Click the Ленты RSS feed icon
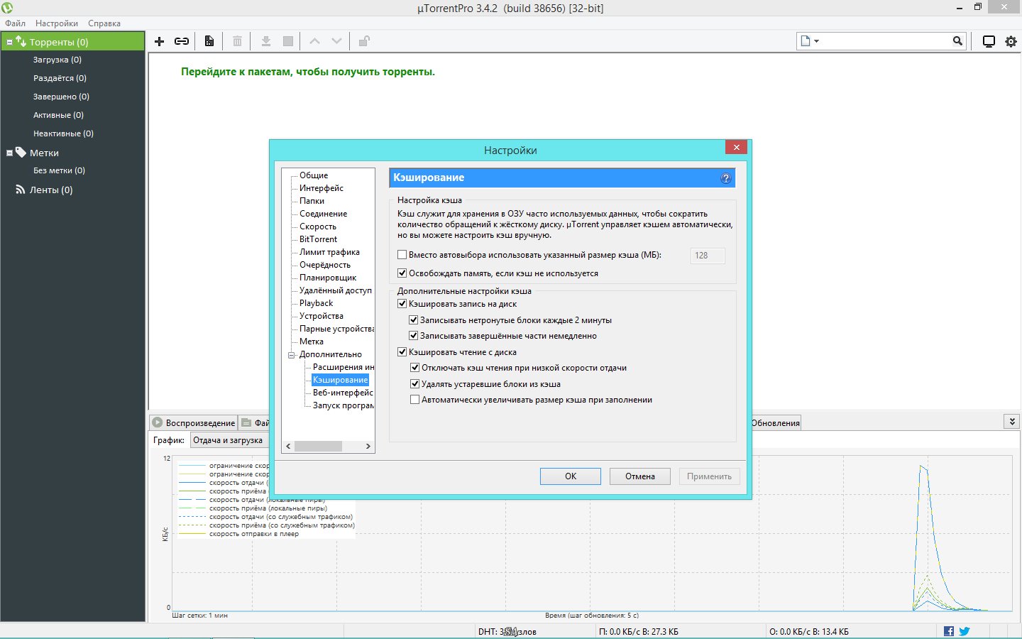 pos(21,190)
